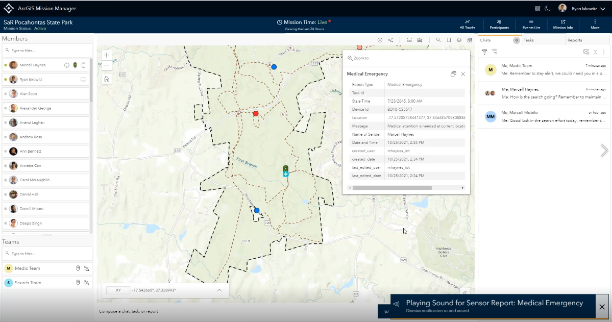Click the Medic Team location pin icon
This screenshot has height=322, width=612.
(x=78, y=268)
